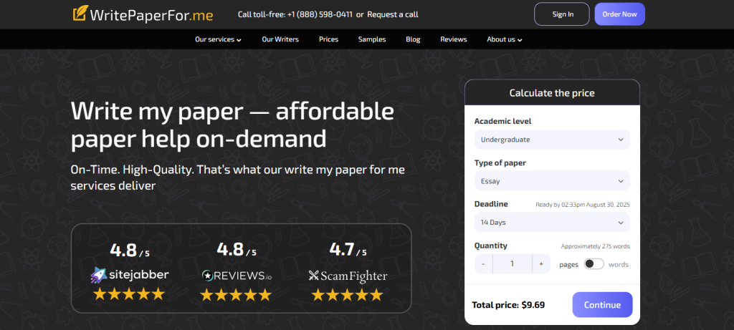Click the Continue button
The width and height of the screenshot is (734, 330).
602,305
